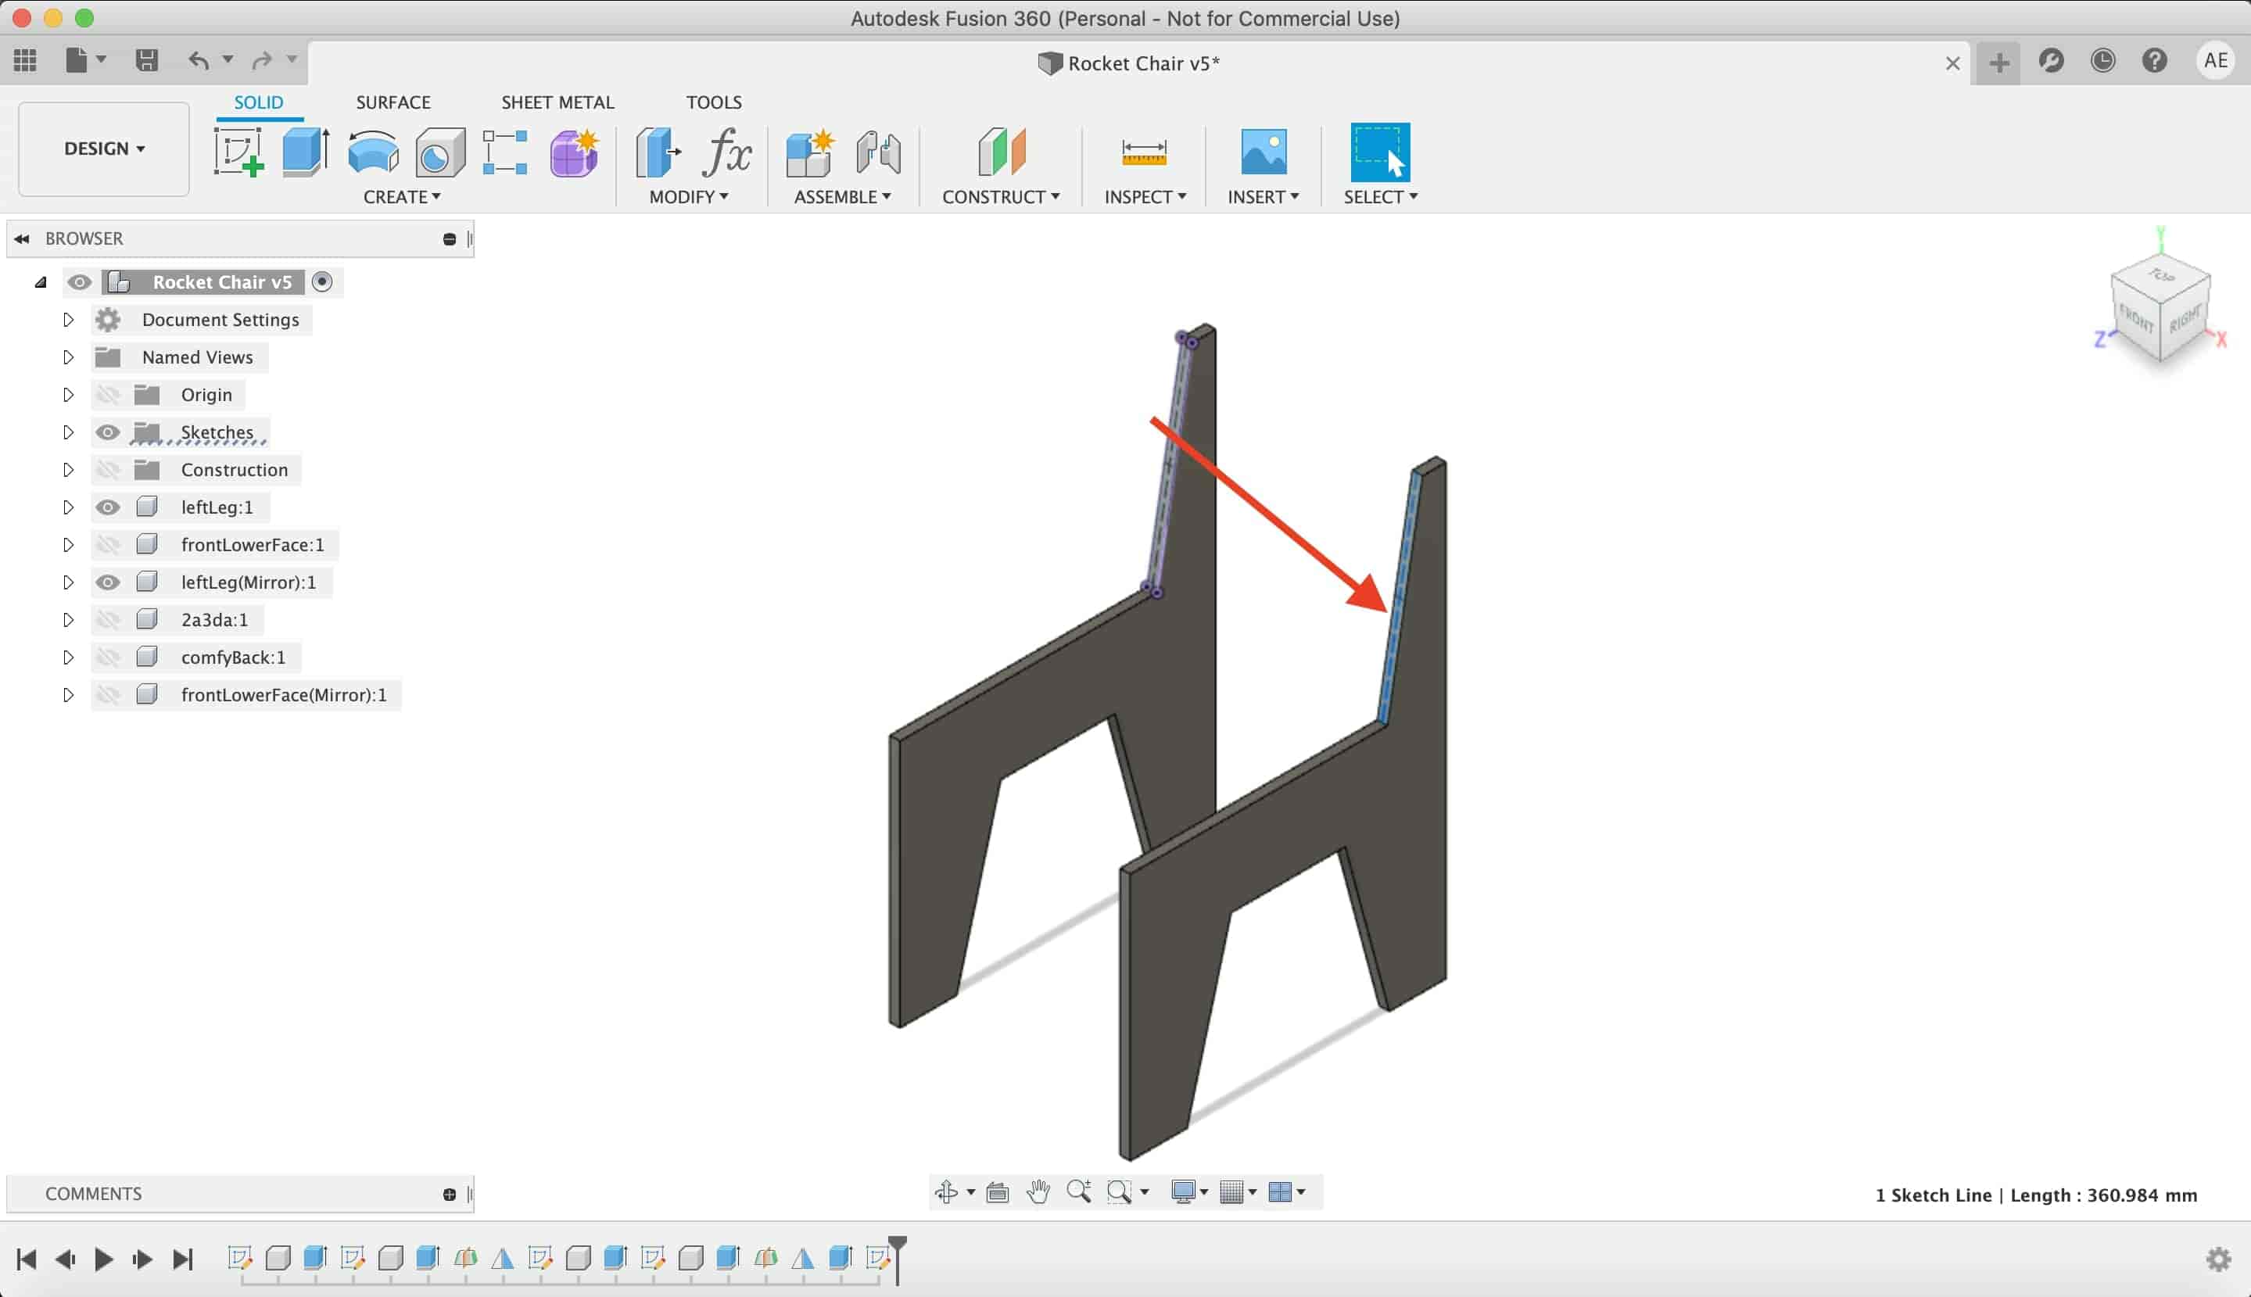This screenshot has width=2251, height=1297.
Task: Expand the COMMENTS panel plus button
Action: 449,1195
